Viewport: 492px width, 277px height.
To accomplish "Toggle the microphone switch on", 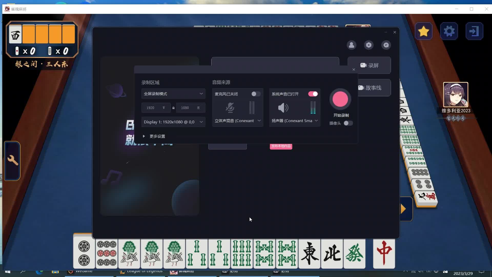I will pyautogui.click(x=256, y=94).
